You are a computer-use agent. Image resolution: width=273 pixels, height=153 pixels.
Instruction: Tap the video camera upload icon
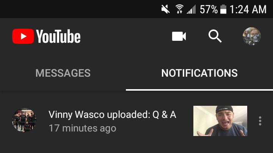point(179,36)
